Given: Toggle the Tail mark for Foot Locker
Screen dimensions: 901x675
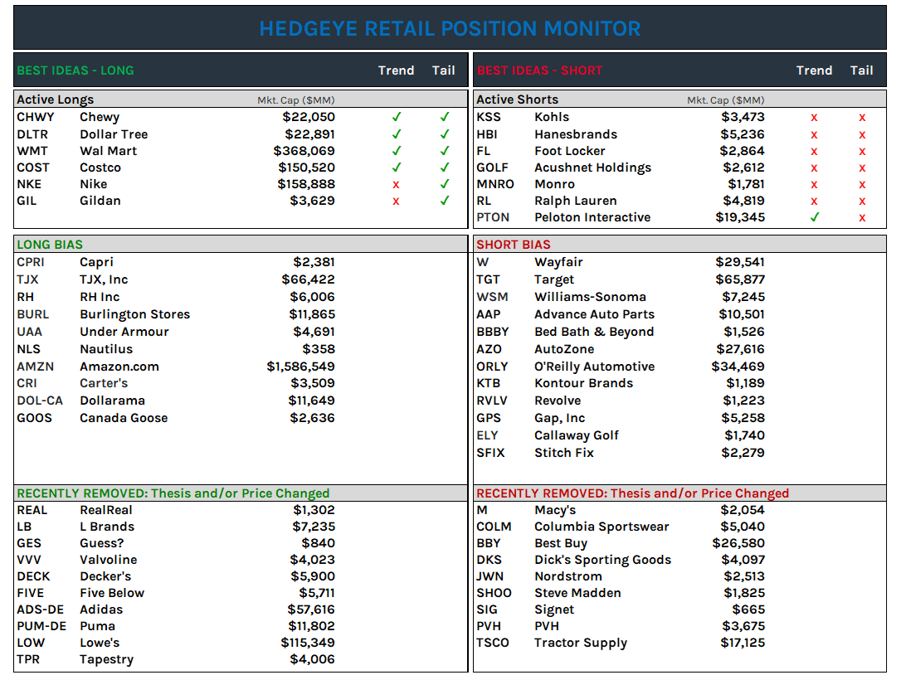Looking at the screenshot, I should tap(862, 150).
